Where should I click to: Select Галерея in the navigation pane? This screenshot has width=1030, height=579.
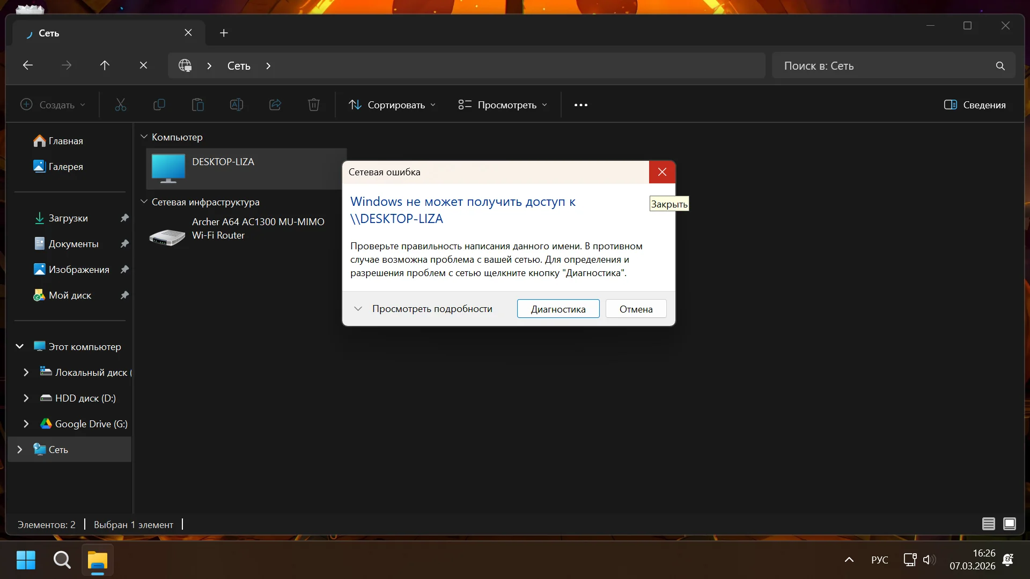[65, 167]
